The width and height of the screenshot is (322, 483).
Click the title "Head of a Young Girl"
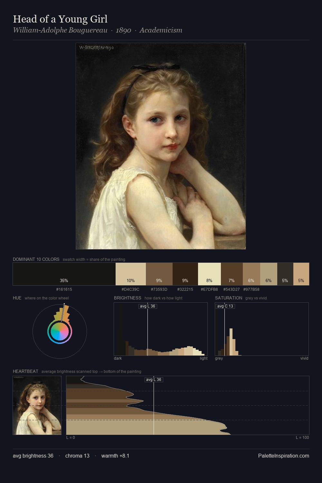60,19
